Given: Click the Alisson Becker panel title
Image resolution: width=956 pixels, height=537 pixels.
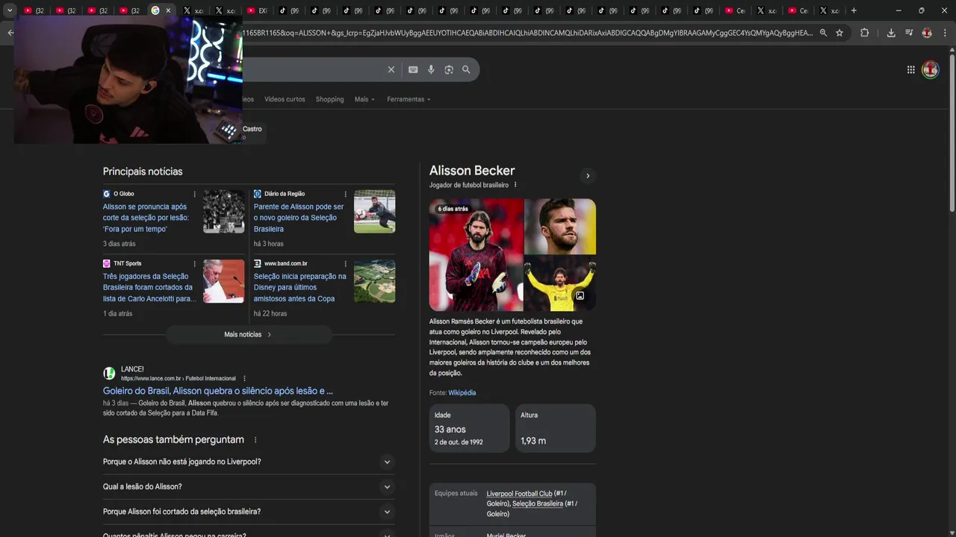Looking at the screenshot, I should [472, 171].
